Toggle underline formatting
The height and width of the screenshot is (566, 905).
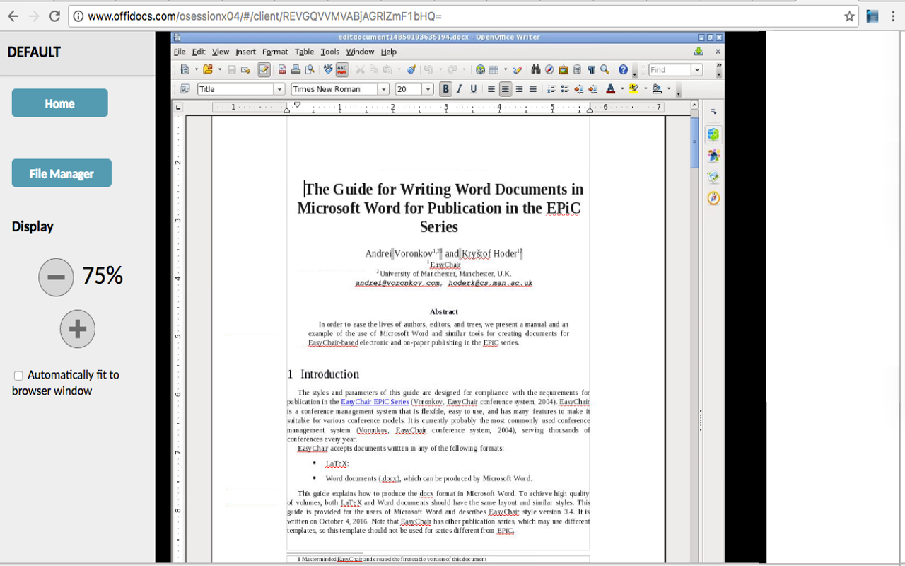472,88
